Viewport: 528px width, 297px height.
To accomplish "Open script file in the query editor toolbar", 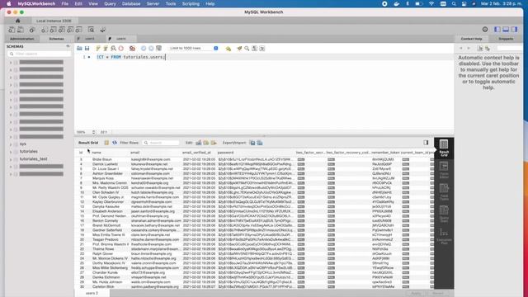I will click(79, 49).
